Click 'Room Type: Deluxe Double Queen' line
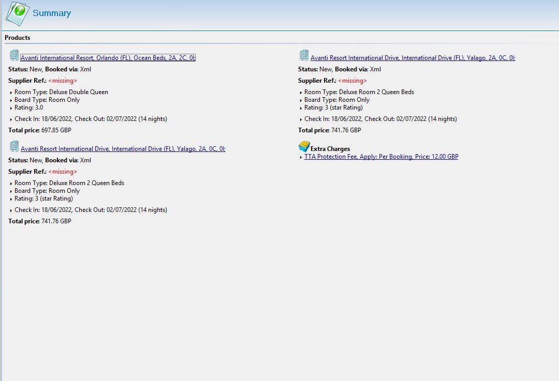Screen dimensions: 559x381 [61, 92]
